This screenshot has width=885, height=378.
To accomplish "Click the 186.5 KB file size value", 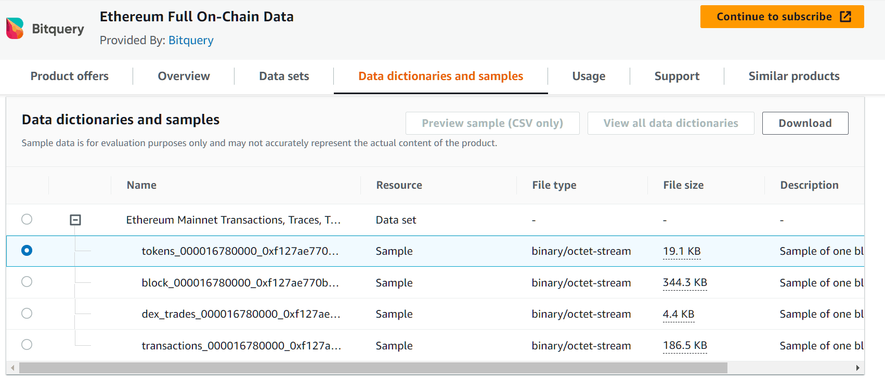I will coord(685,345).
